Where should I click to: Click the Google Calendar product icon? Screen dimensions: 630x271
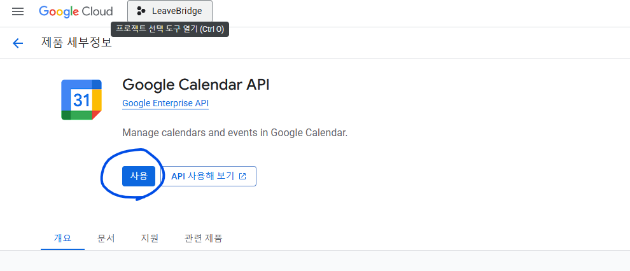81,100
